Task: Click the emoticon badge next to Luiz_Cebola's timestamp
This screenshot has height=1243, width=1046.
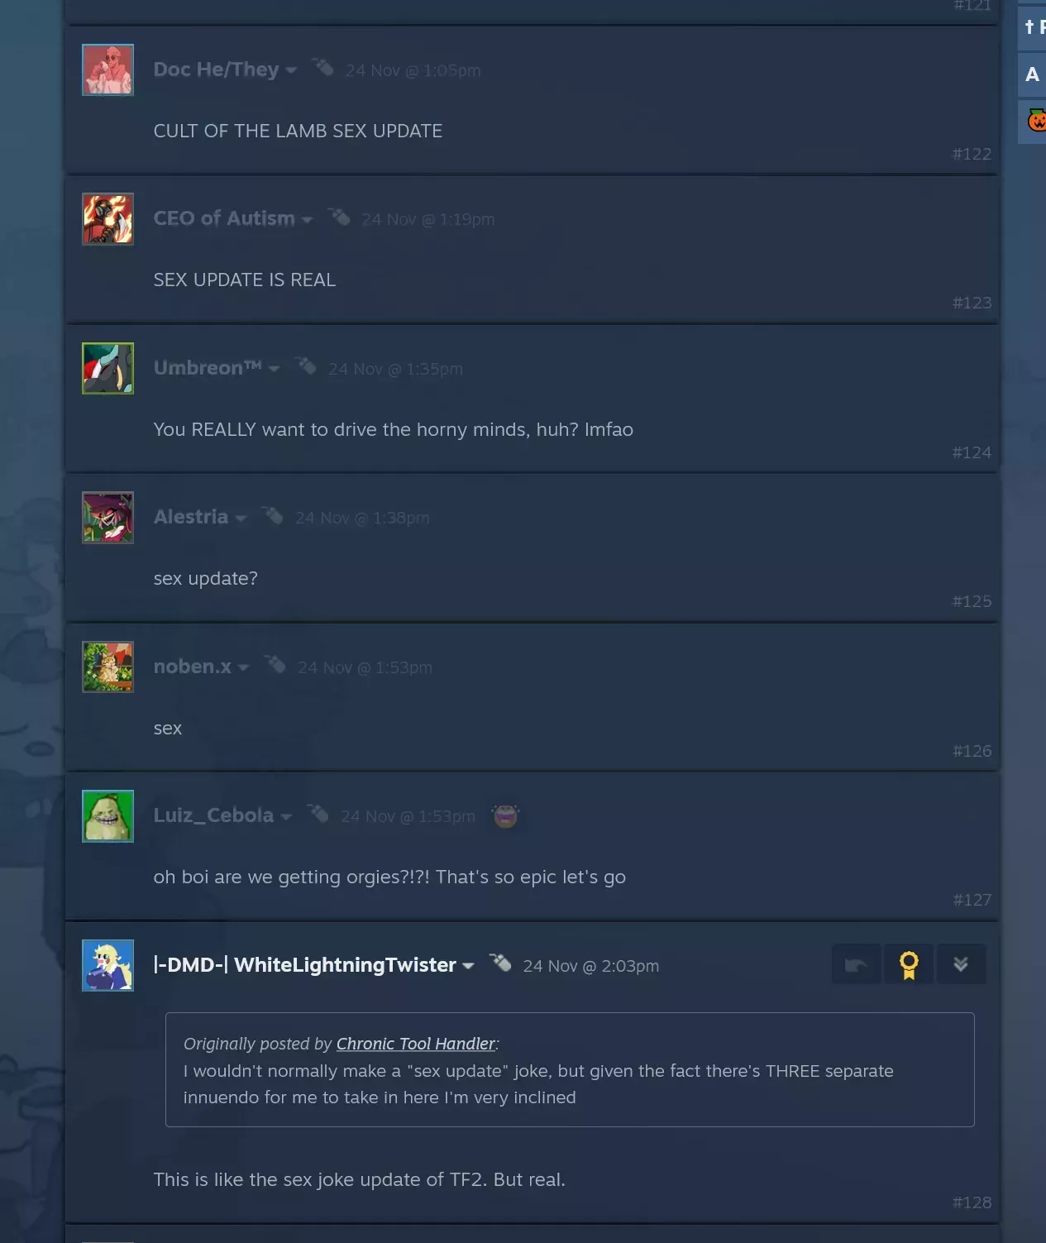Action: [x=505, y=816]
